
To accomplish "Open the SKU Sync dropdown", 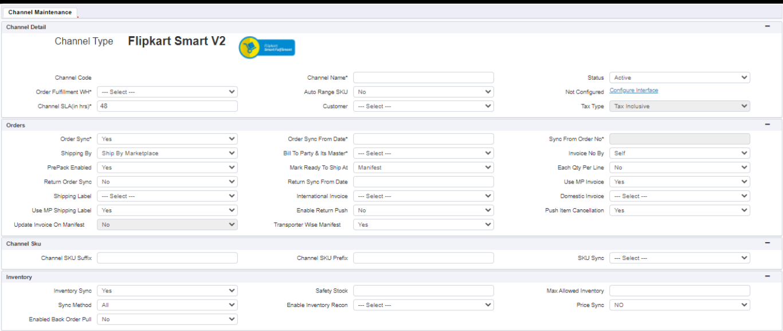I will pos(679,258).
